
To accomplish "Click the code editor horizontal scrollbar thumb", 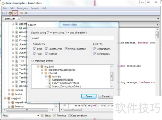I will coord(73,109).
